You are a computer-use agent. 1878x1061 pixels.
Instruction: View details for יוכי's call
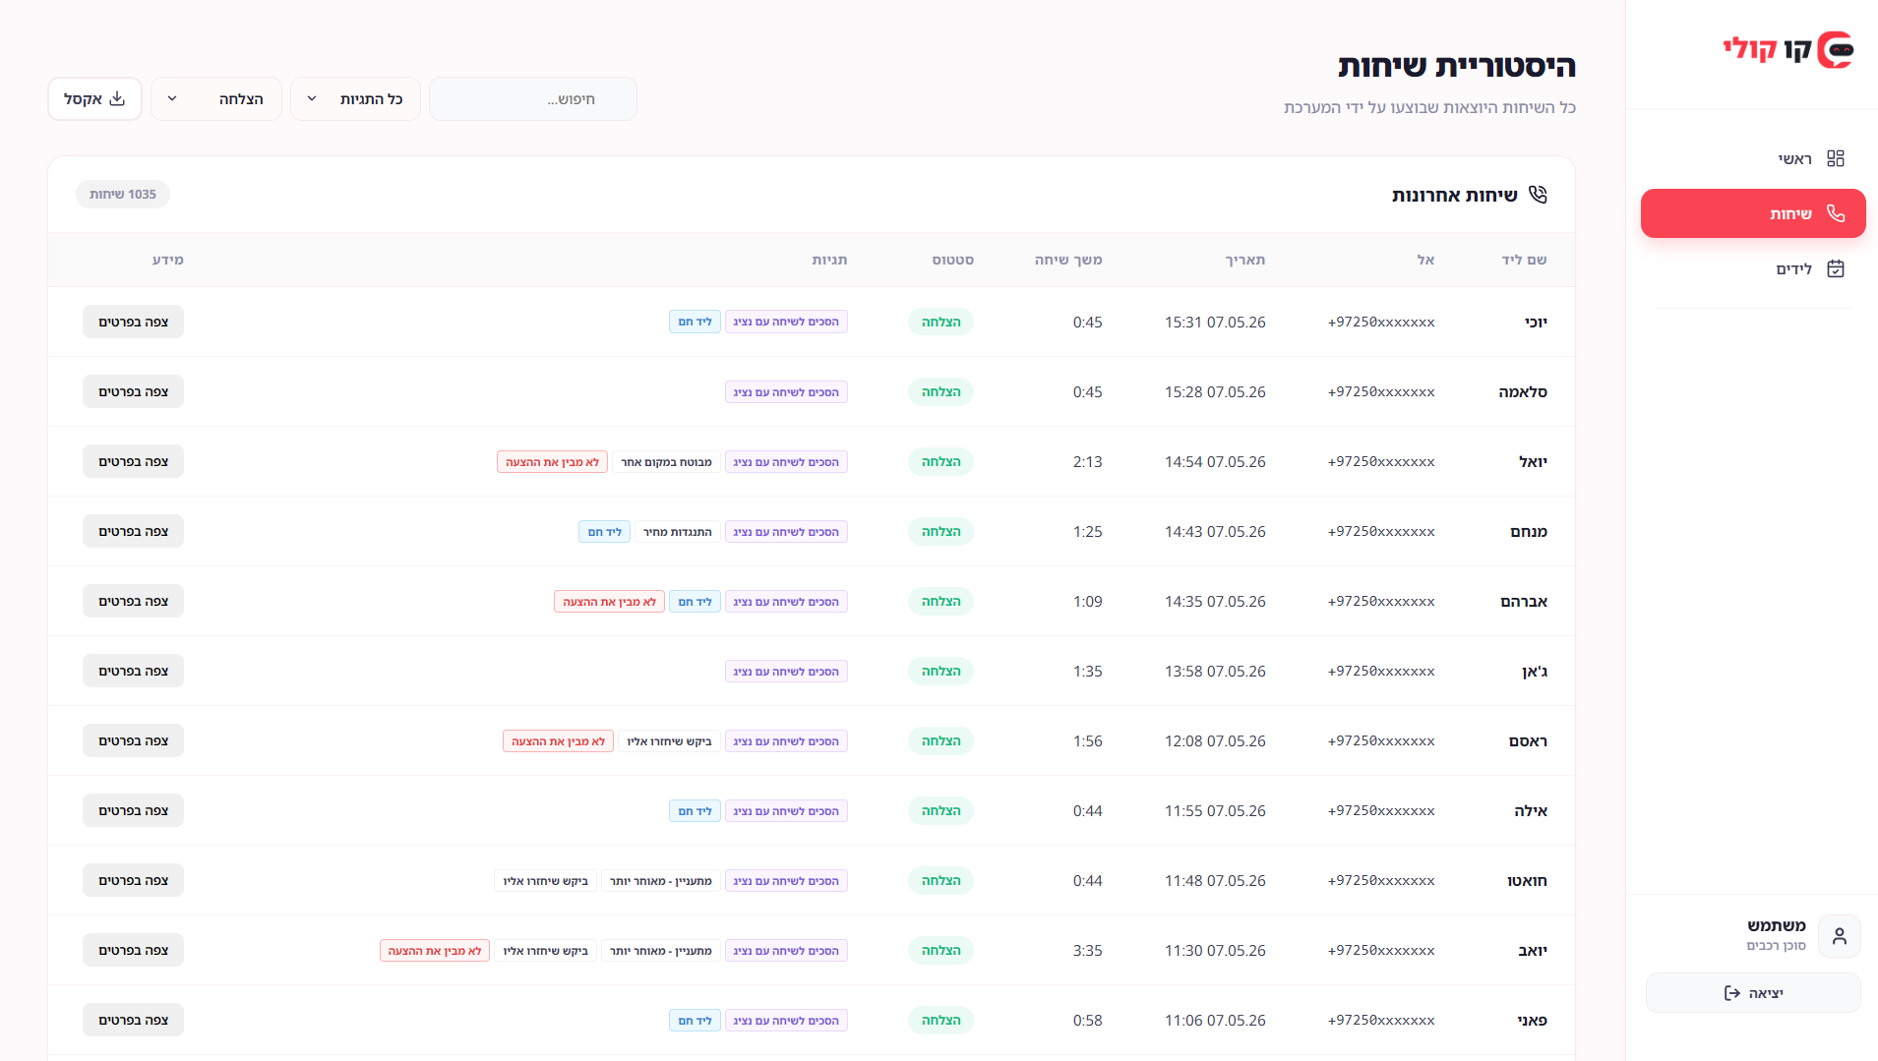point(133,322)
